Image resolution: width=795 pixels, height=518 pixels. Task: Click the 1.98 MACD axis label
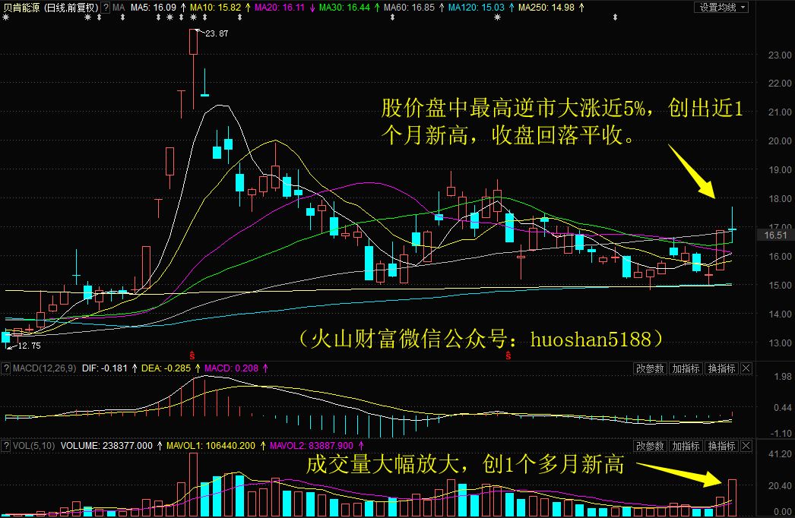coord(783,377)
